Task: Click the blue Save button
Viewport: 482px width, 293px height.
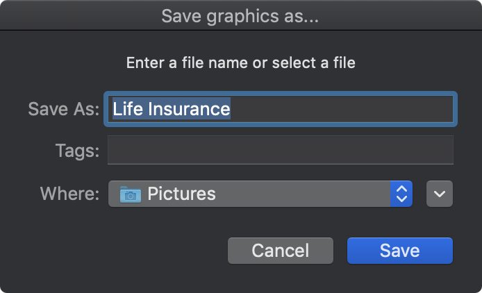Action: (x=399, y=251)
